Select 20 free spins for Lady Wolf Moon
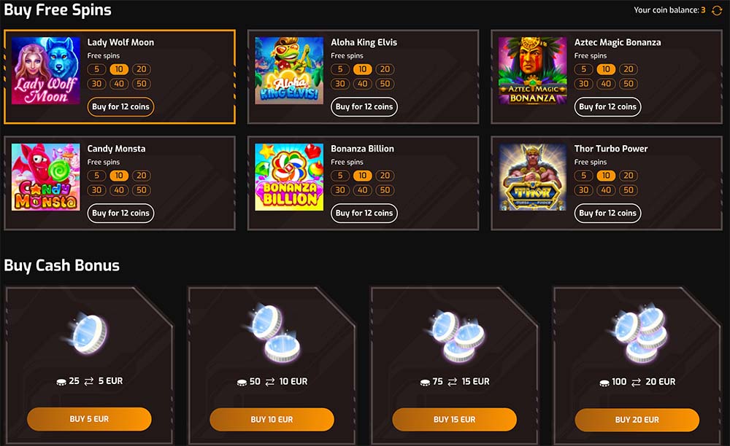This screenshot has width=730, height=446. pyautogui.click(x=142, y=69)
